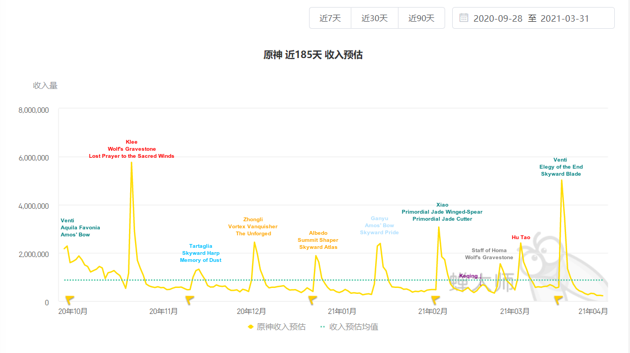
Task: Click the Aquila Favonia label
Action: [x=80, y=228]
